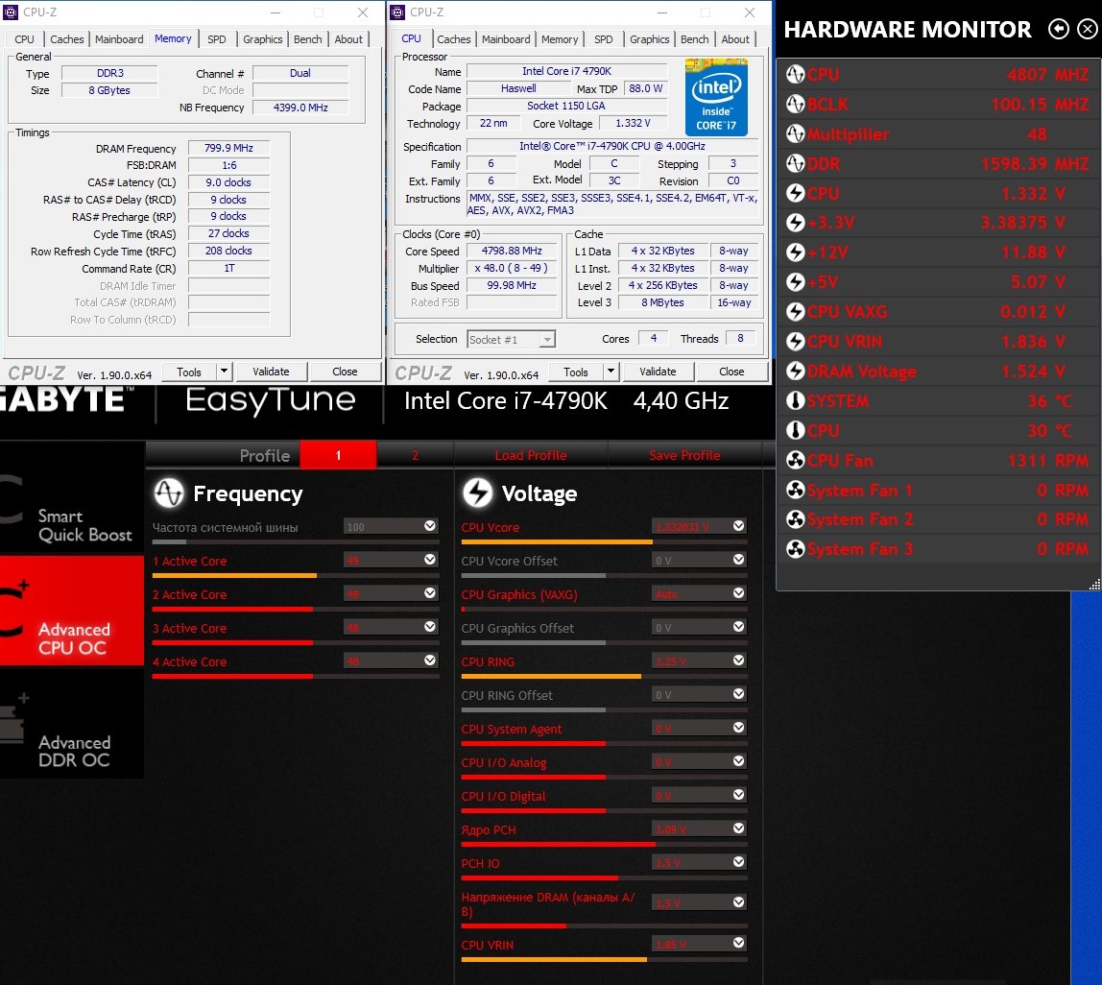
Task: Click the X icon in Hardware Monitor header
Action: [1088, 29]
